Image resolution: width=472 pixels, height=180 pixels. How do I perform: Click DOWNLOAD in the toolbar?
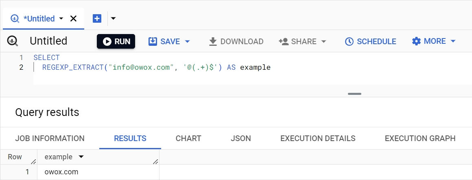click(x=236, y=41)
